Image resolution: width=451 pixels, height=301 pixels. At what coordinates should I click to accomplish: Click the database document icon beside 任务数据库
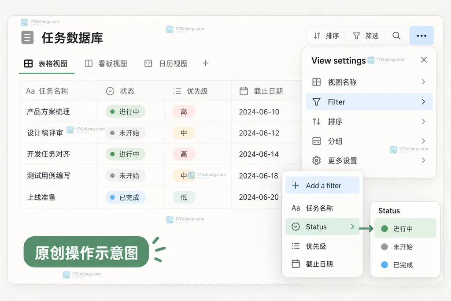click(x=27, y=37)
